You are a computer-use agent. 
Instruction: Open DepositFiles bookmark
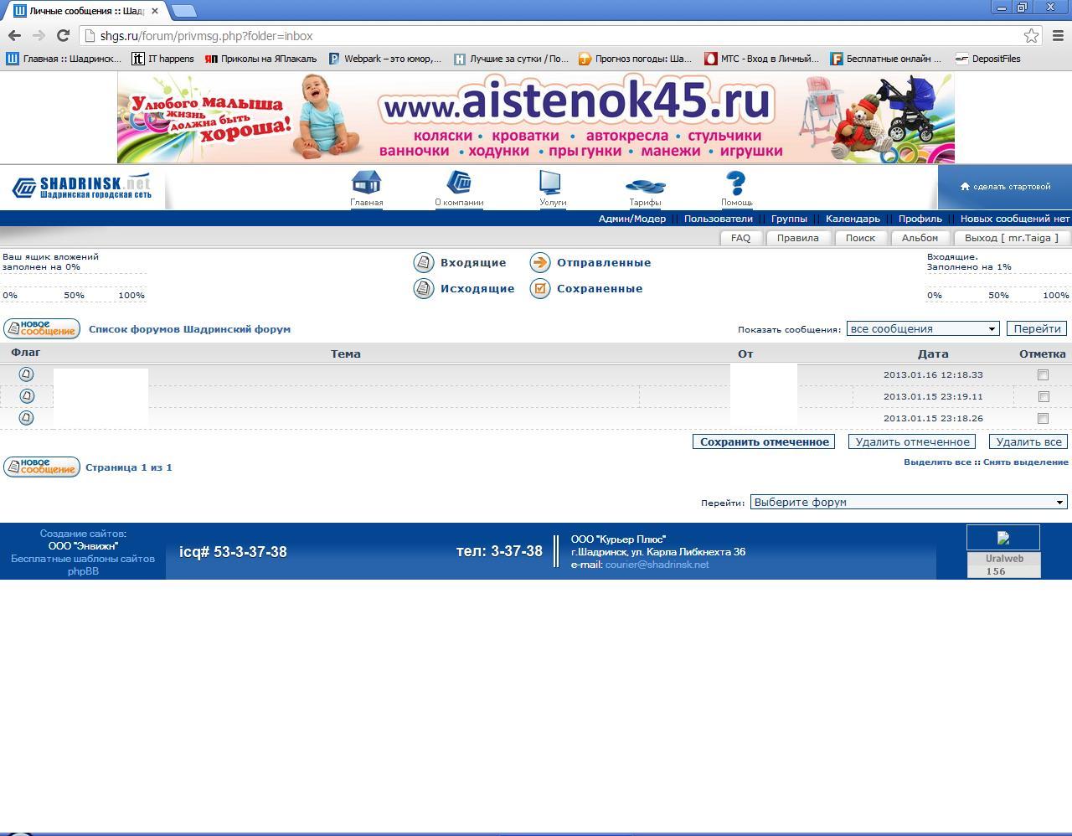coord(987,59)
